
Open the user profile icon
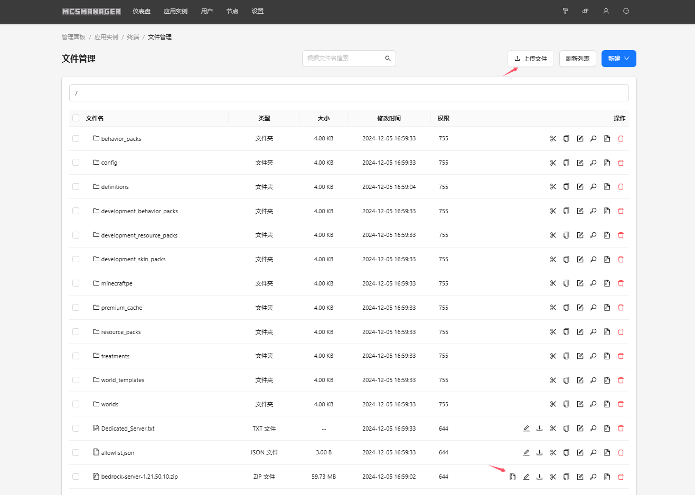click(606, 11)
